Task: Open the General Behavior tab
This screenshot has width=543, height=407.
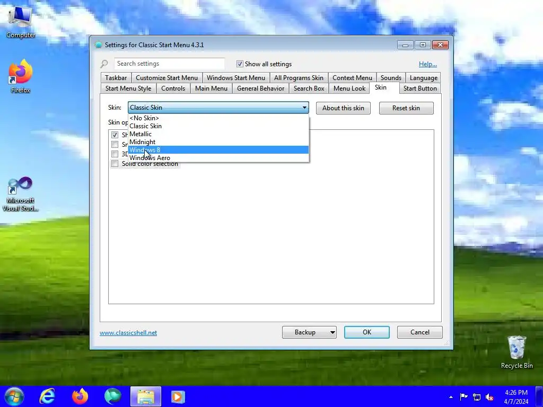Action: pyautogui.click(x=260, y=89)
